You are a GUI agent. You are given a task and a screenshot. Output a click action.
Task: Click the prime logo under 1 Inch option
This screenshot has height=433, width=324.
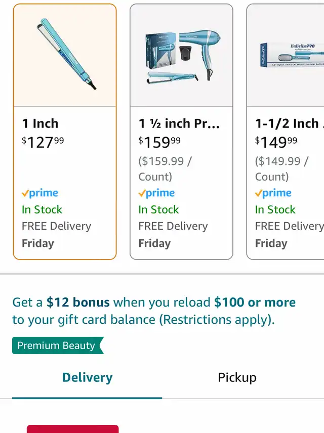click(40, 193)
